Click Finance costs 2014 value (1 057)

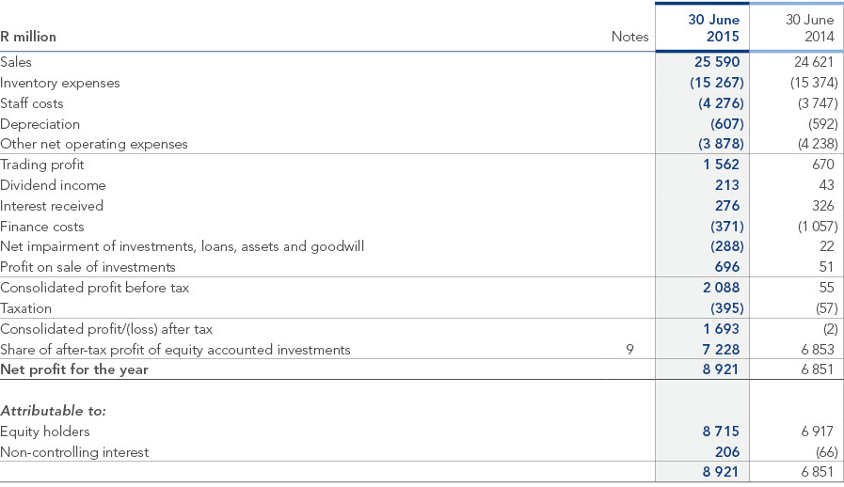[x=818, y=227]
